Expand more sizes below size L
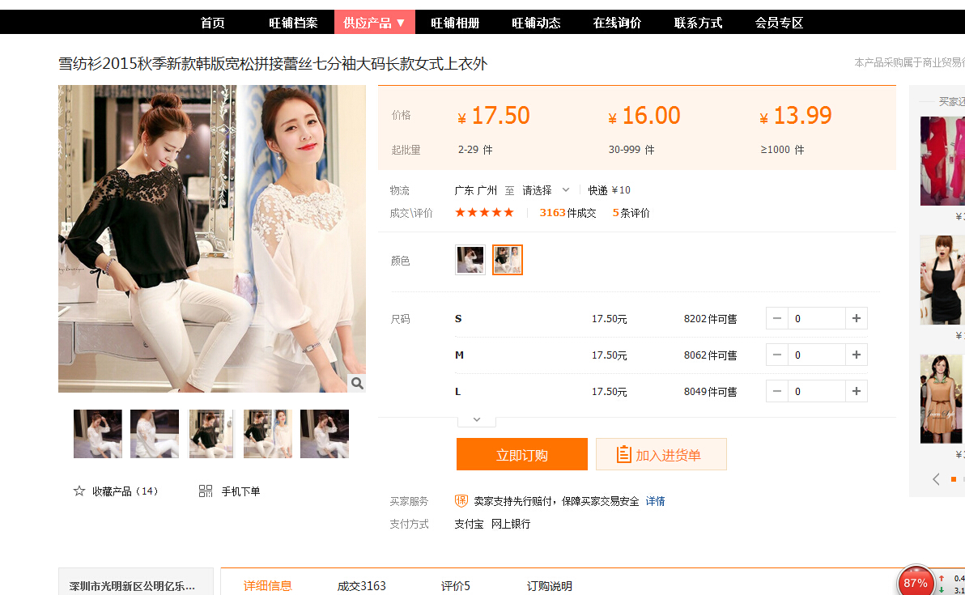The width and height of the screenshot is (965, 595). click(477, 419)
